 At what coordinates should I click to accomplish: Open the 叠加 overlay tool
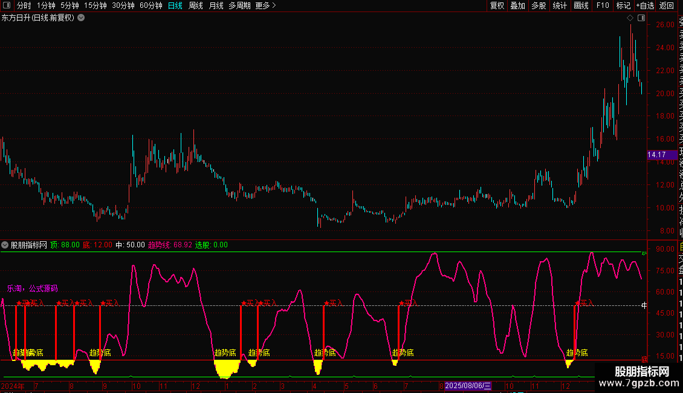pyautogui.click(x=518, y=5)
